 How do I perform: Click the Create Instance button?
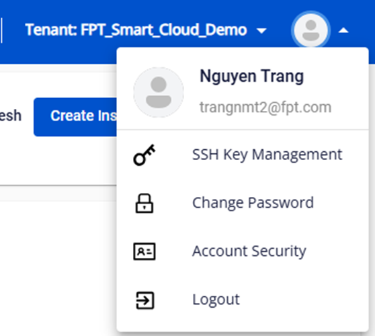[x=75, y=117]
